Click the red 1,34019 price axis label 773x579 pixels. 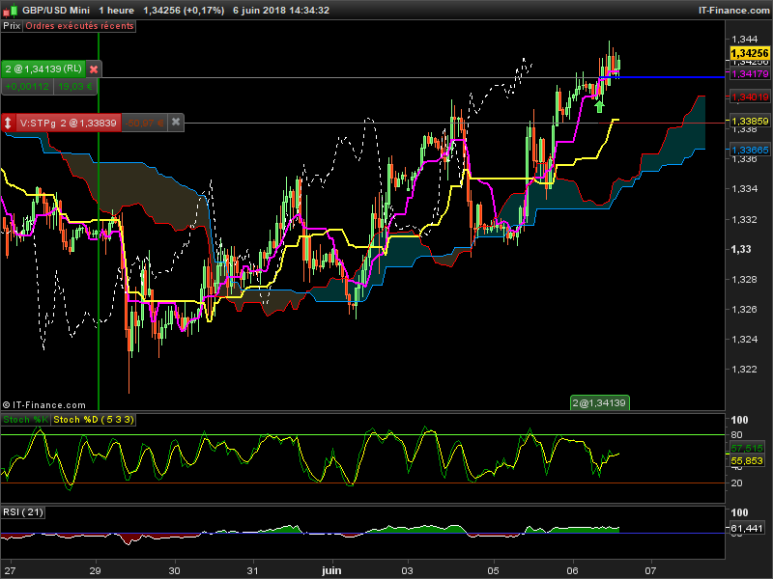pyautogui.click(x=750, y=97)
